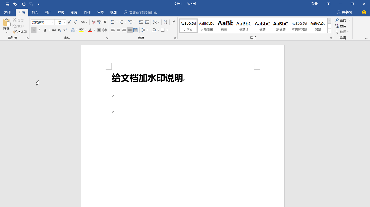Open the 设计 (Design) tab

[x=48, y=12]
